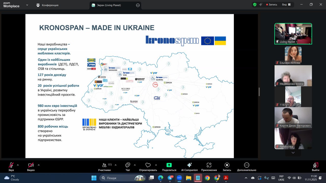Open the touch keyboard tray icon
This screenshot has height=183, width=326.
[273, 178]
